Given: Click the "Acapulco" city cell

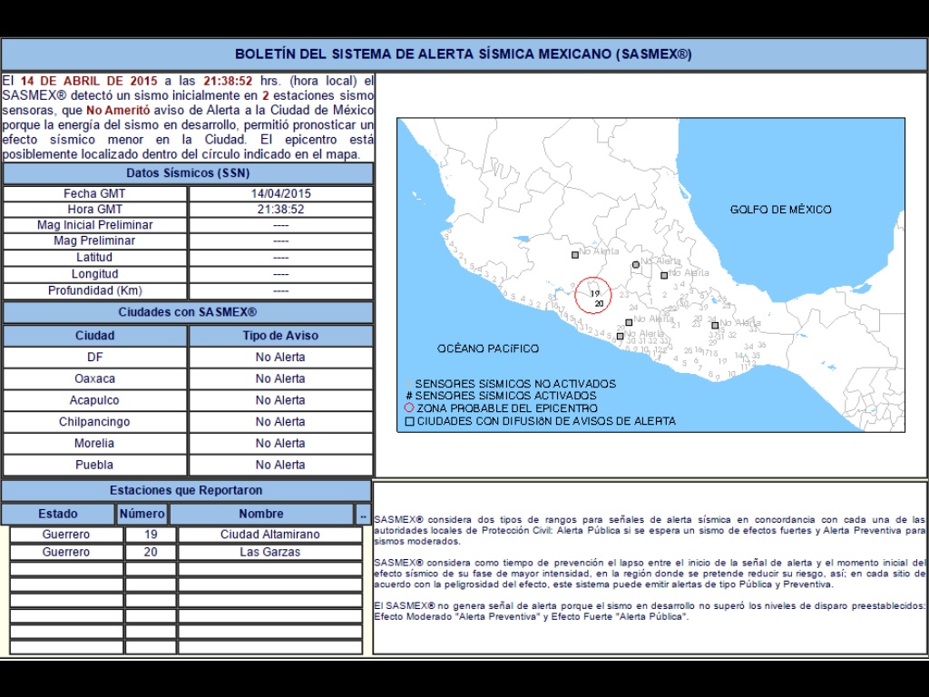Looking at the screenshot, I should (x=94, y=400).
